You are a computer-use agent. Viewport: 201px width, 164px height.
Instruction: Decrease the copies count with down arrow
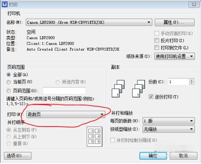(191, 83)
